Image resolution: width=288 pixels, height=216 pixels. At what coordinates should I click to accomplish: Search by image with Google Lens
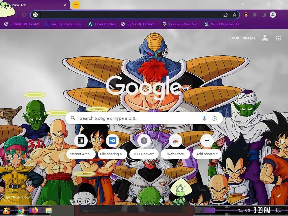215,118
